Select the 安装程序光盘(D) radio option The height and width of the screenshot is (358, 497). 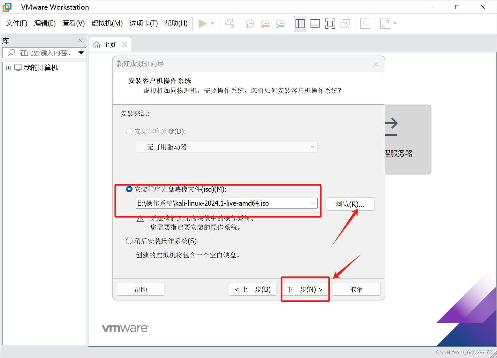[x=129, y=132]
